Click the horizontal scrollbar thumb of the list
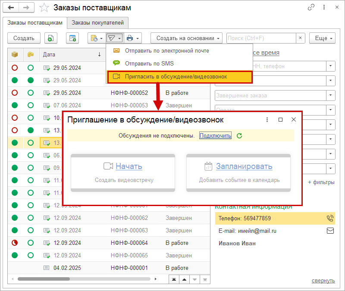The width and height of the screenshot is (345, 291). pos(44,279)
